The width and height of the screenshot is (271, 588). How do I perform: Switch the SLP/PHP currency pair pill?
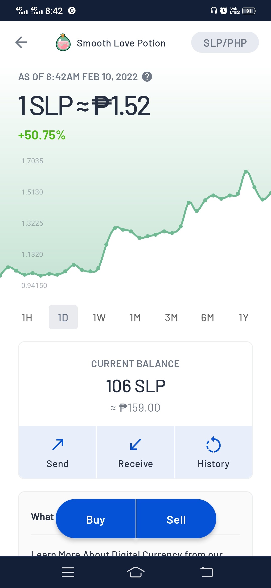click(225, 42)
